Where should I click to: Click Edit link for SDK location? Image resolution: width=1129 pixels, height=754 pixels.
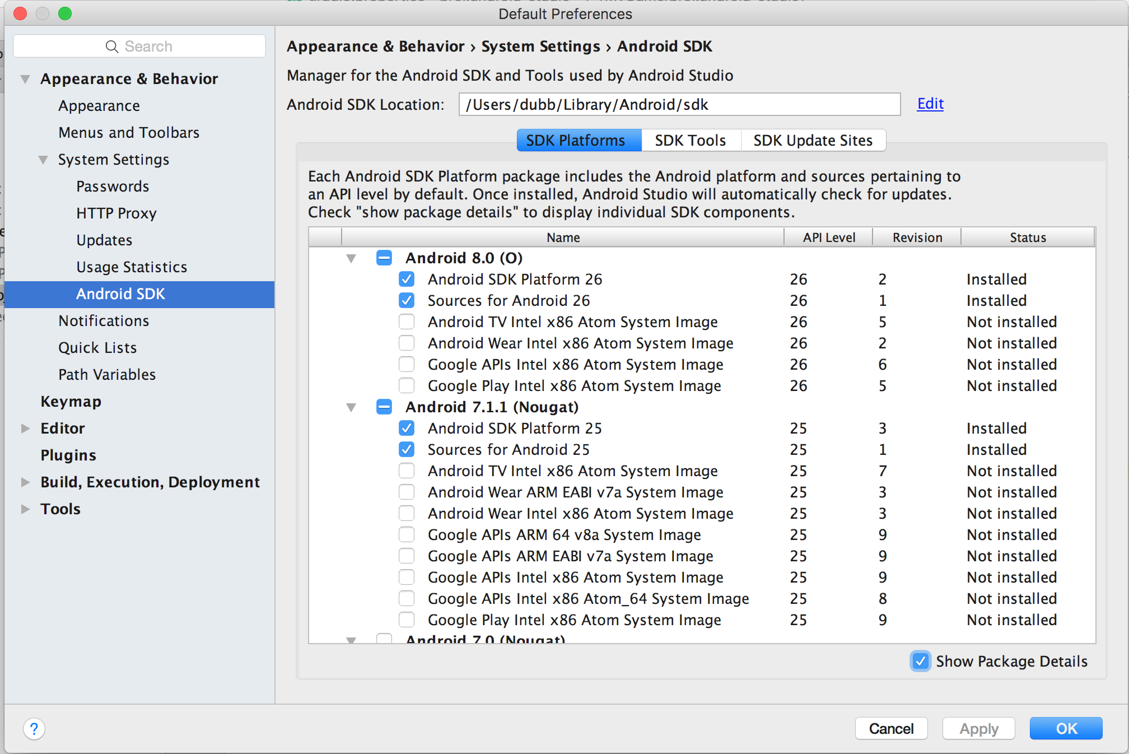tap(930, 104)
